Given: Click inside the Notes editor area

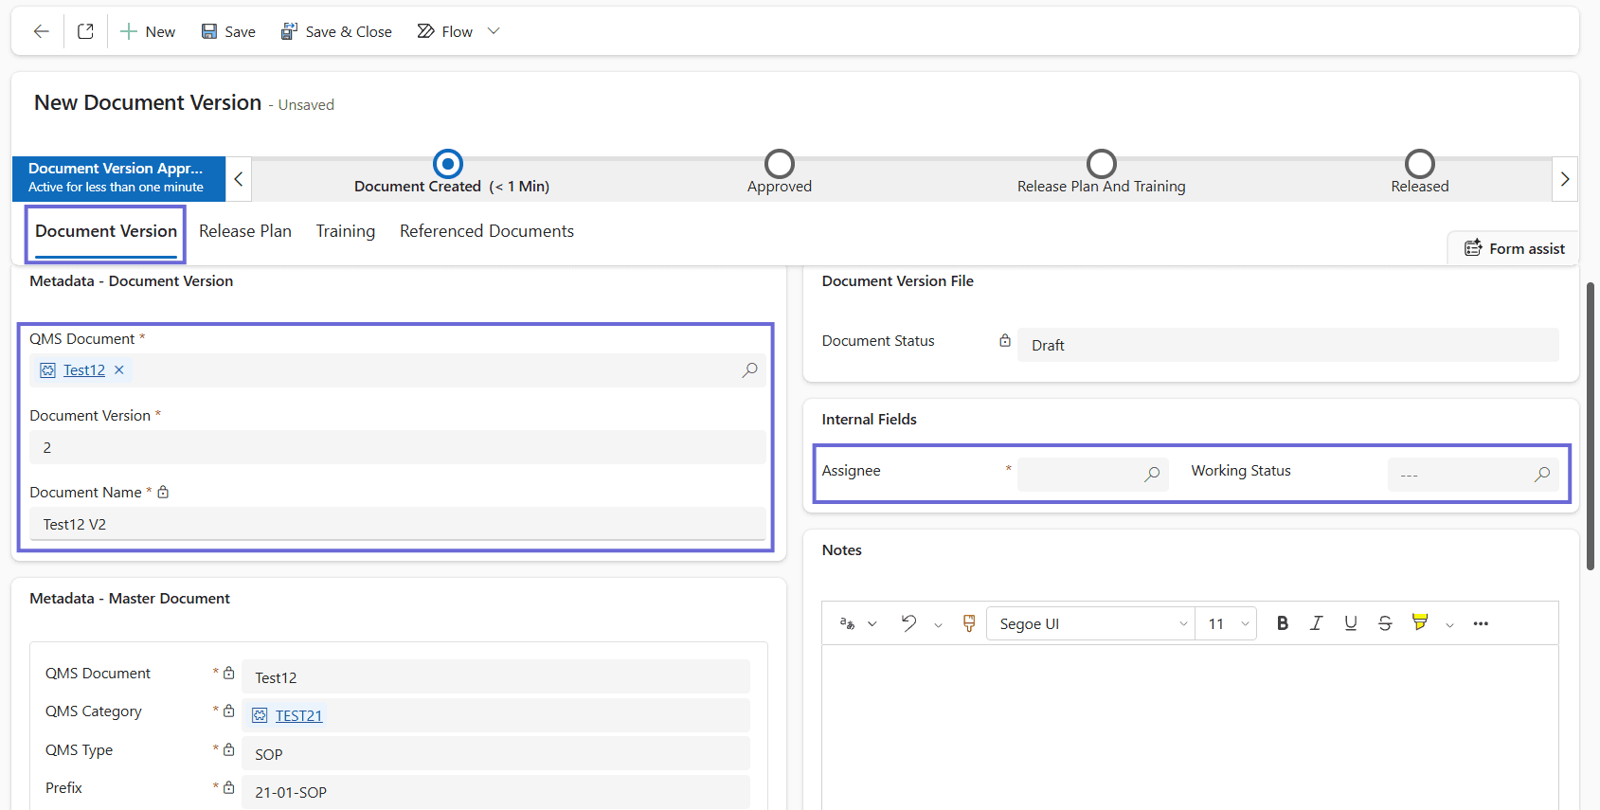Looking at the screenshot, I should click(x=1190, y=727).
